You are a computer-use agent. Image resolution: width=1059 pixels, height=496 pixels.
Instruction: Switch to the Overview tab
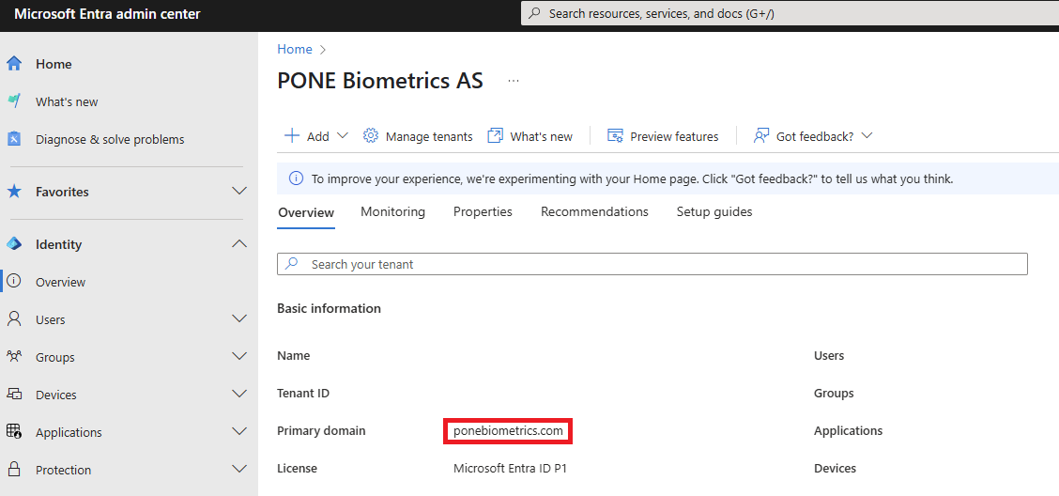306,212
